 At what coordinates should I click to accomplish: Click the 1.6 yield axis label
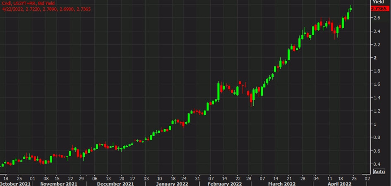tap(377, 84)
